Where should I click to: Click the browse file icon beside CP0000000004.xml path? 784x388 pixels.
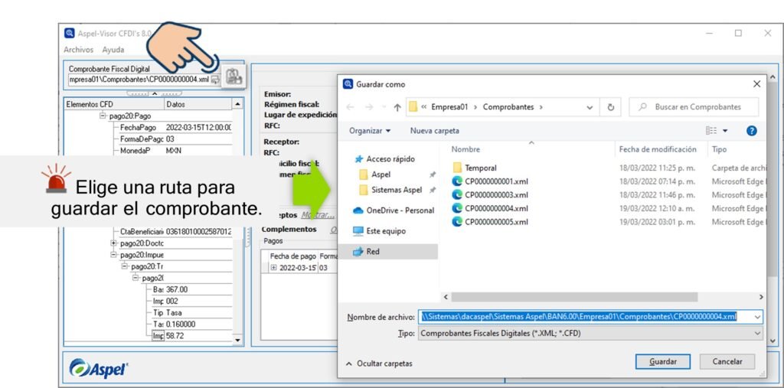tap(215, 80)
